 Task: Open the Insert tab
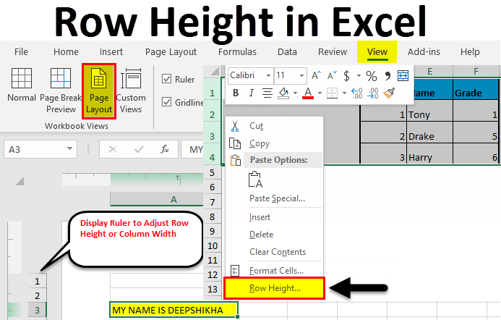click(x=111, y=52)
